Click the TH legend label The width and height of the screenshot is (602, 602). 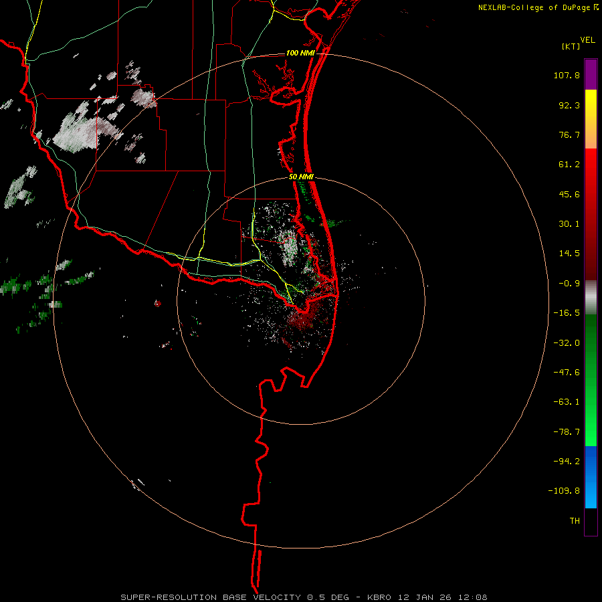point(575,521)
